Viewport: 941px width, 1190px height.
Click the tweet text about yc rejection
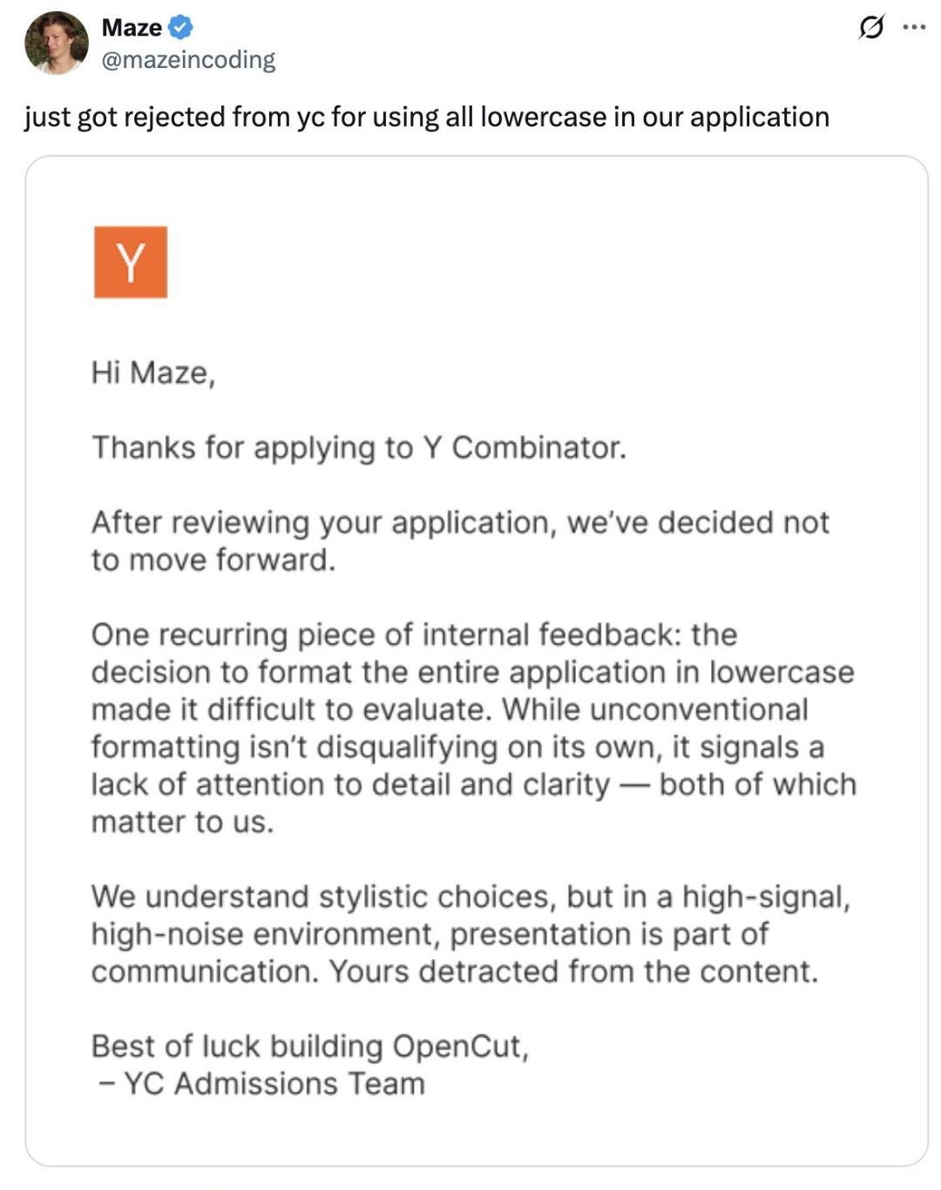pyautogui.click(x=427, y=117)
